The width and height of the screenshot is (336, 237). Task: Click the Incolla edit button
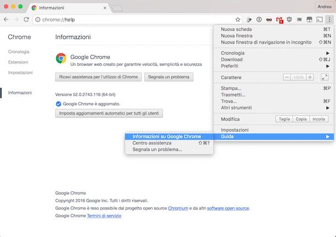coord(319,119)
